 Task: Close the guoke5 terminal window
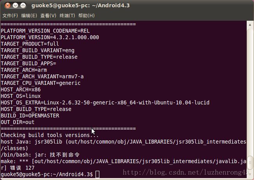click(7, 5)
